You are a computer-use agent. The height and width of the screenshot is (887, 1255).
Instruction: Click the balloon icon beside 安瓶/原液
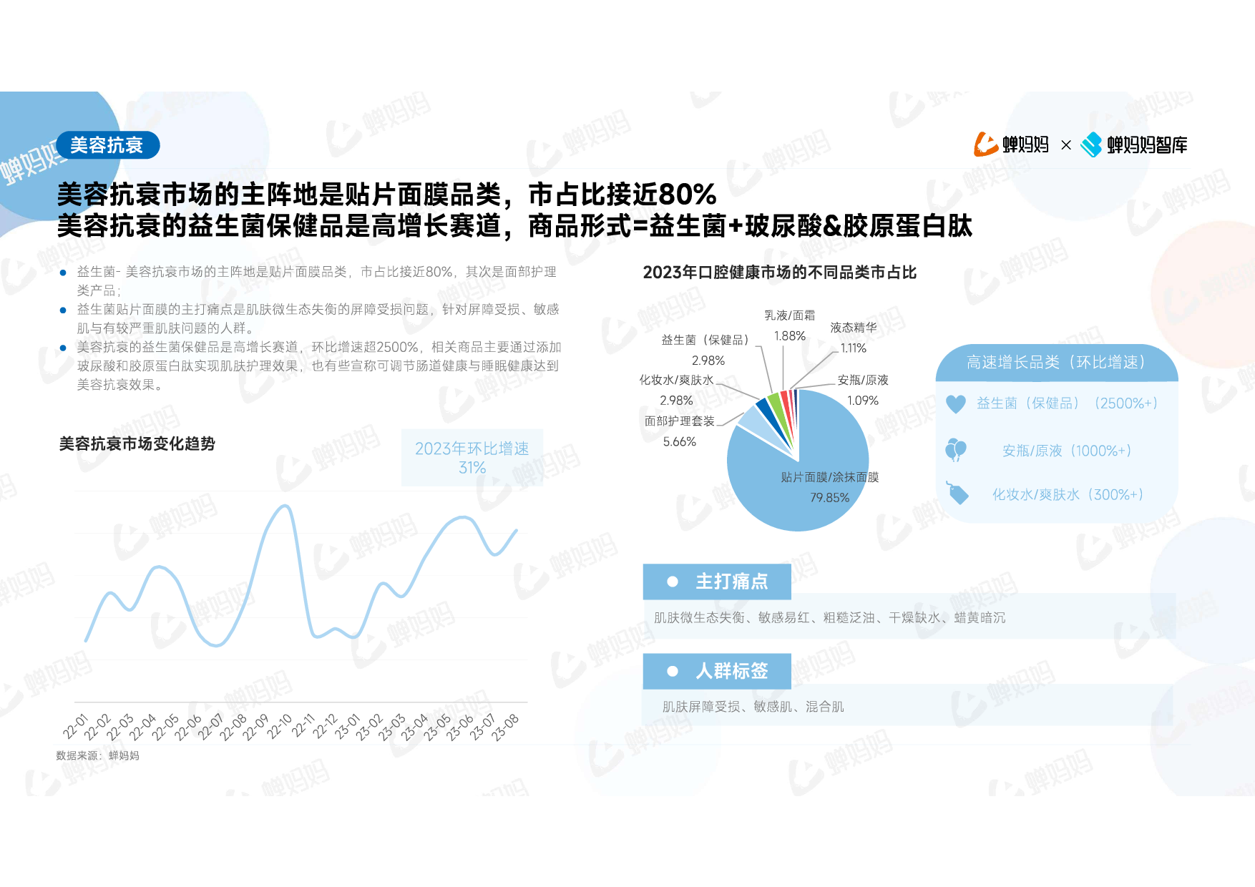[x=955, y=451]
